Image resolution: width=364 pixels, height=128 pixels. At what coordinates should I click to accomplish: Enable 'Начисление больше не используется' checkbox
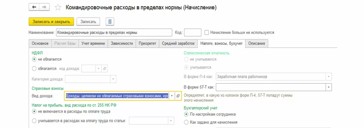click(x=207, y=32)
